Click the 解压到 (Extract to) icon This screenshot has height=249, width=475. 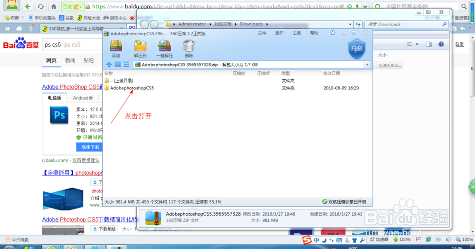[140, 48]
